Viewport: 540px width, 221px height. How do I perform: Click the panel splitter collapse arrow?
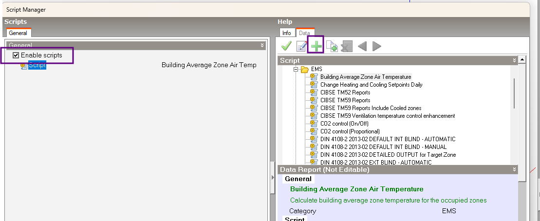tap(273, 177)
